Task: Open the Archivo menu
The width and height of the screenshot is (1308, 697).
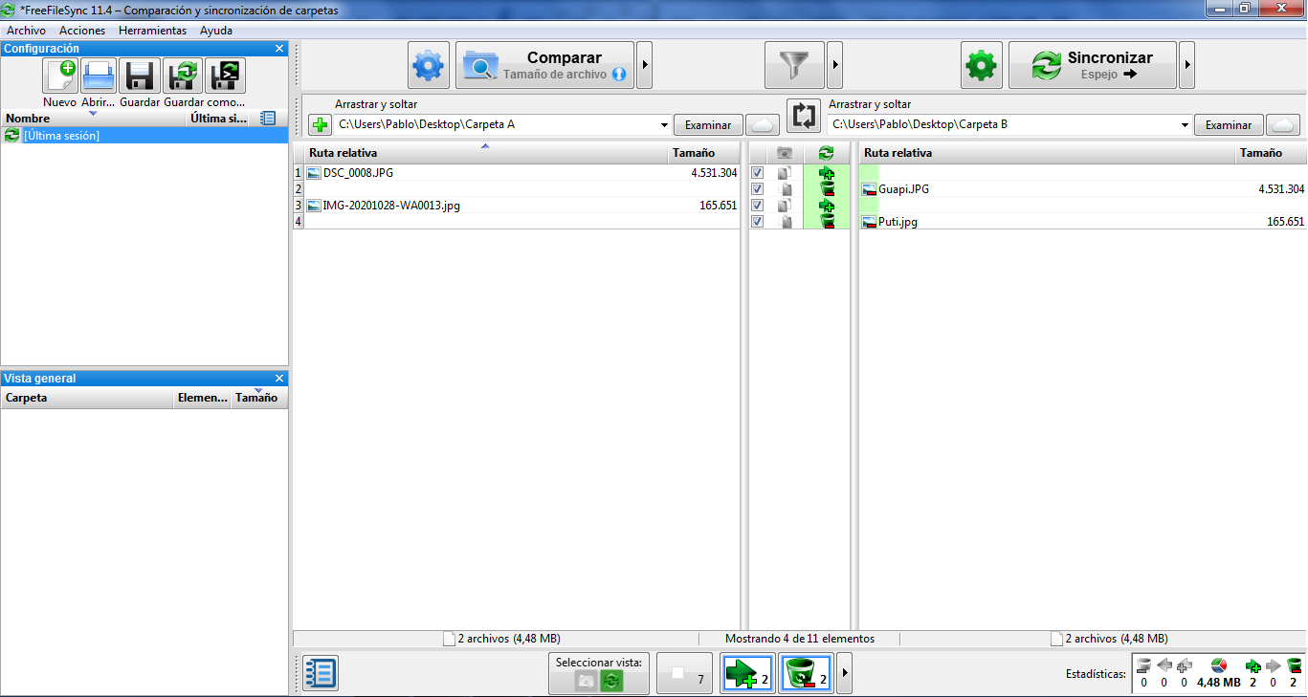Action: [26, 31]
